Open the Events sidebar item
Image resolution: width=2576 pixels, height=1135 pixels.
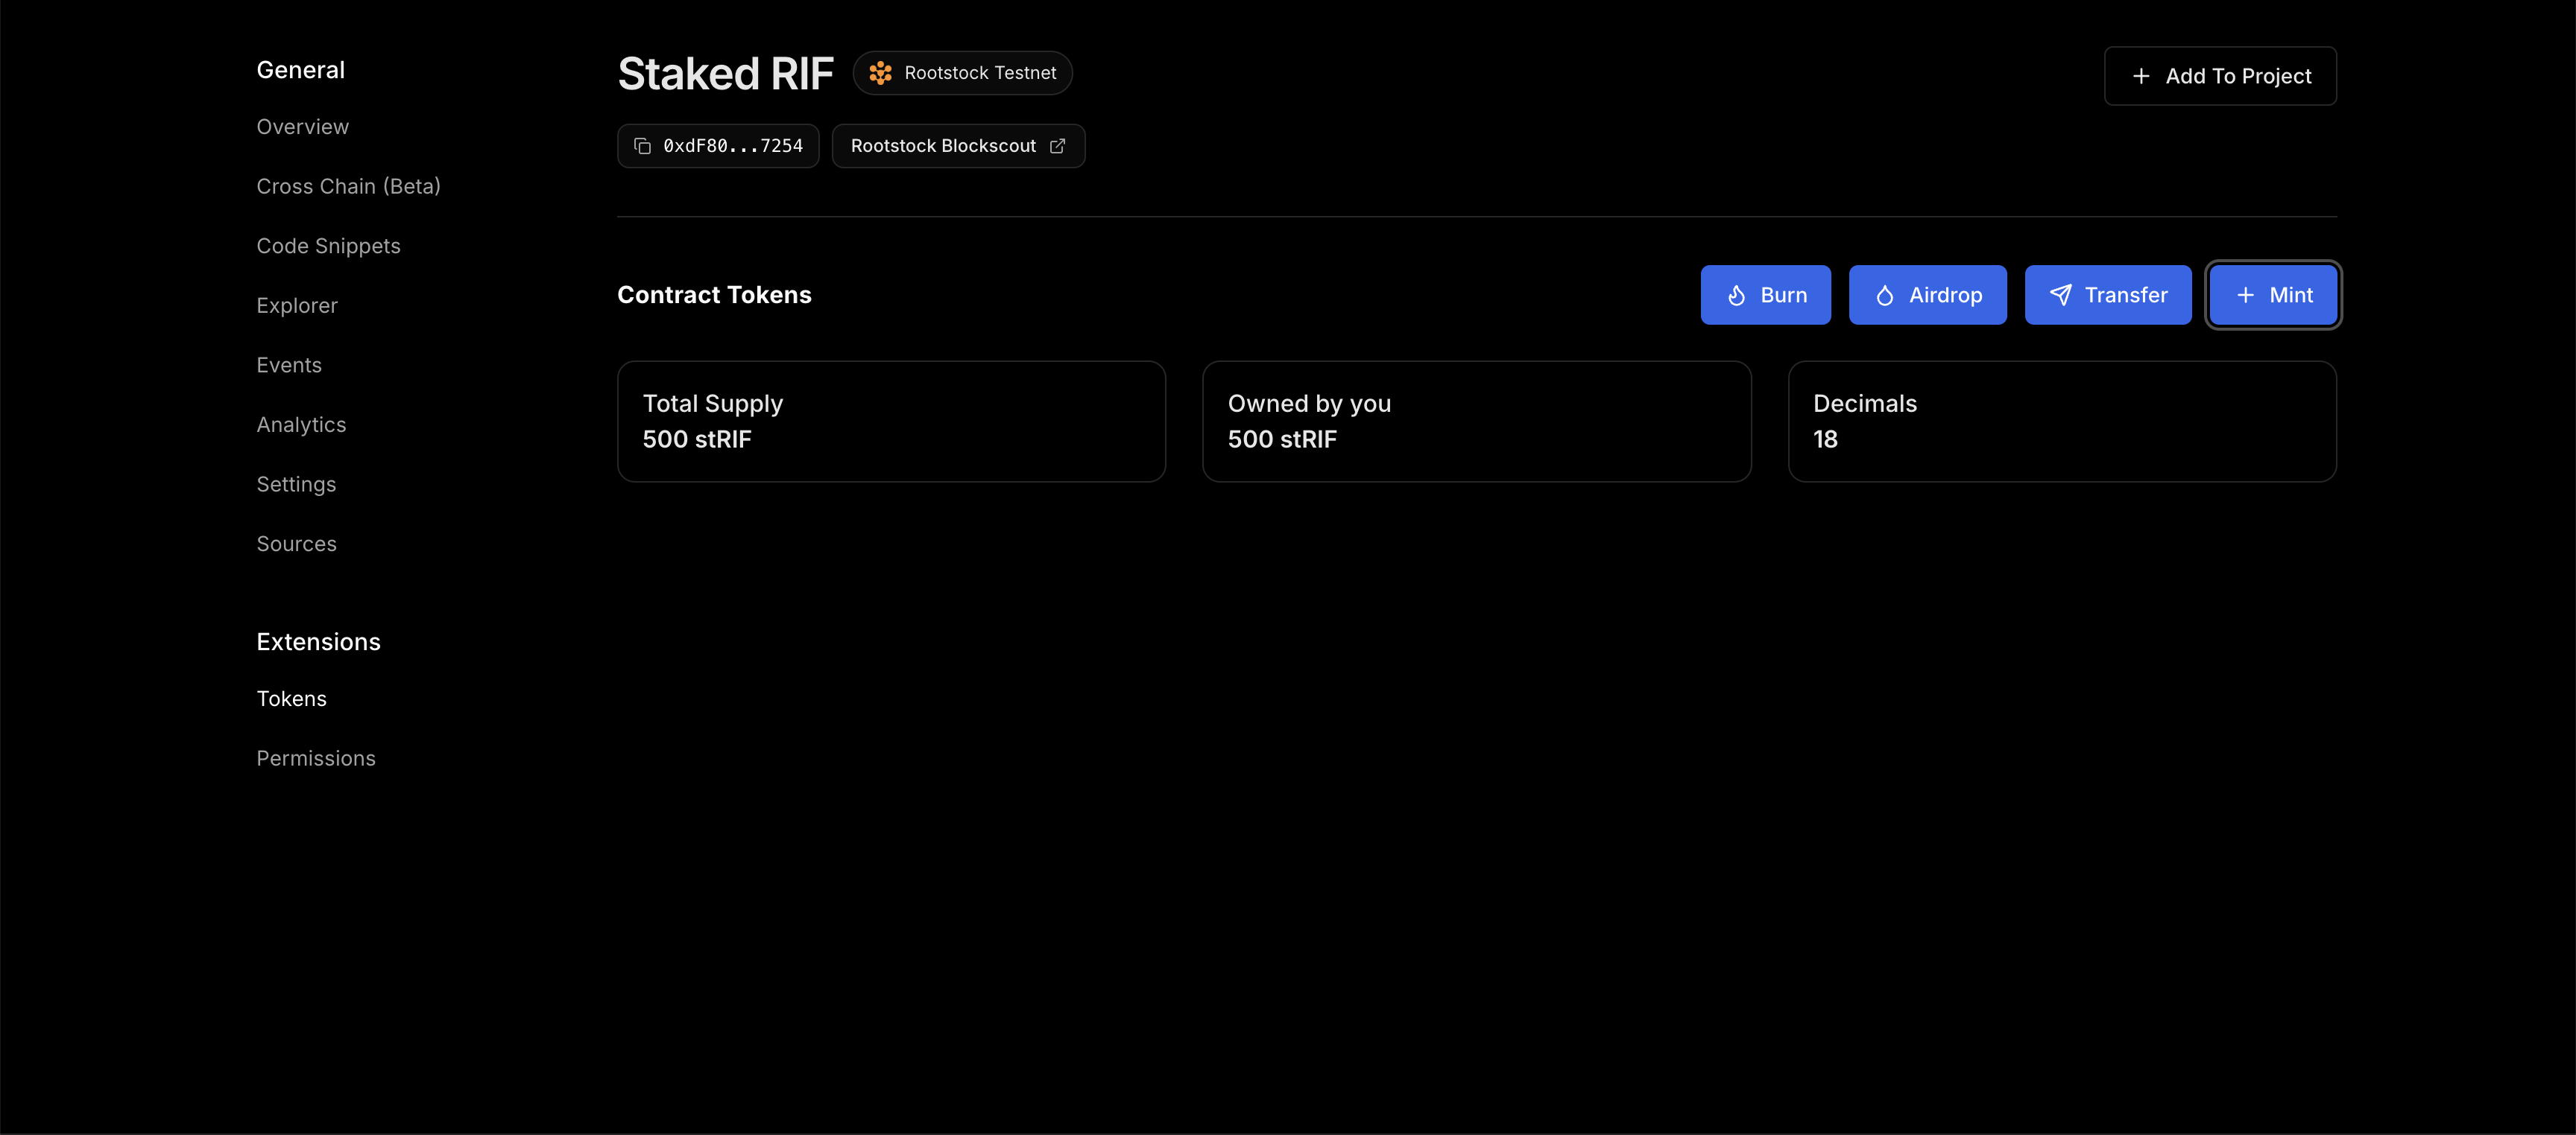coord(289,366)
